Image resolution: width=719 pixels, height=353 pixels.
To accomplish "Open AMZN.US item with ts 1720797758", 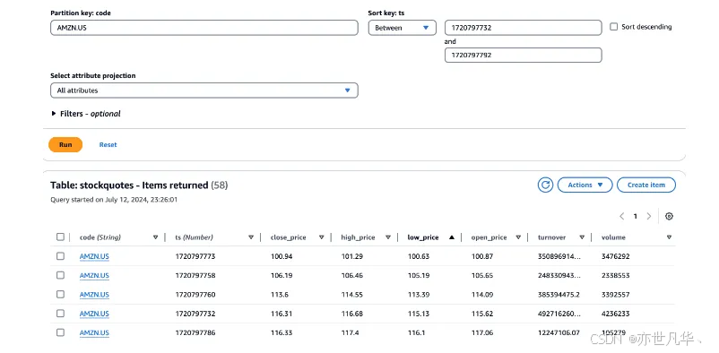I will click(x=94, y=276).
